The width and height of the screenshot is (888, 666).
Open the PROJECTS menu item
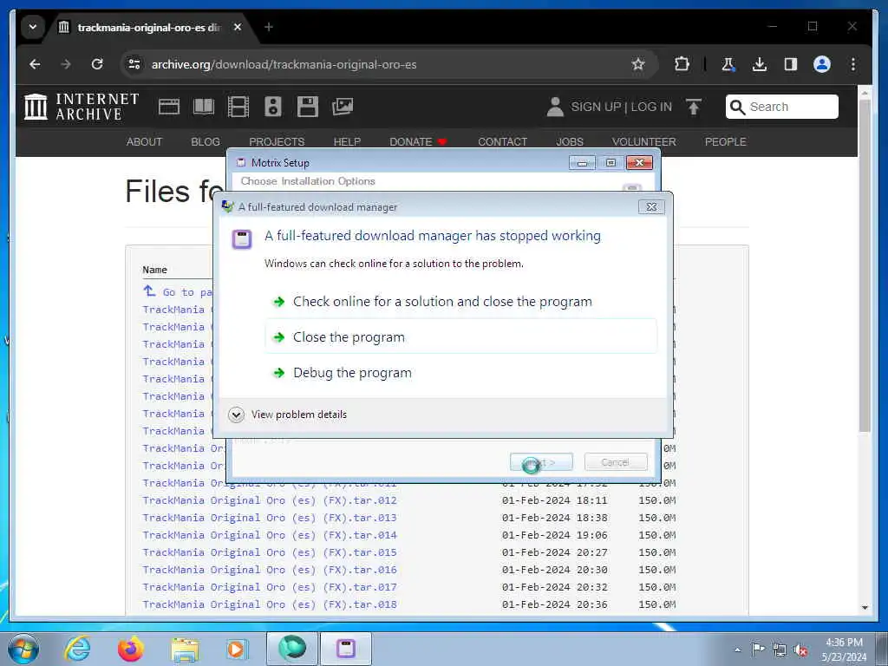[x=277, y=141]
